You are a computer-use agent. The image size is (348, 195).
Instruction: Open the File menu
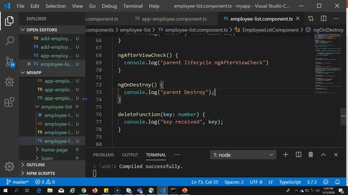21,6
